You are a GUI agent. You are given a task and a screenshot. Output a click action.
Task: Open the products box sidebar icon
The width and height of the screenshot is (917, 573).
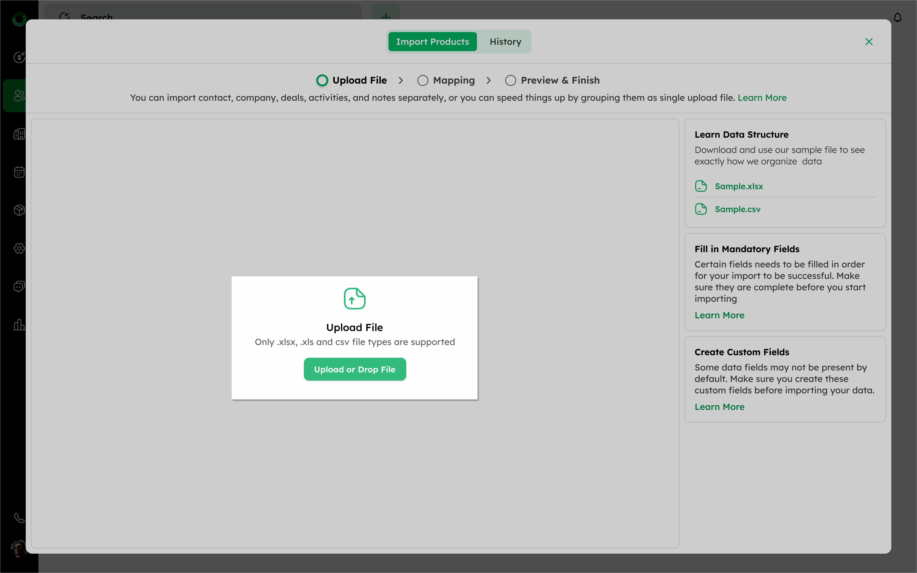19,210
